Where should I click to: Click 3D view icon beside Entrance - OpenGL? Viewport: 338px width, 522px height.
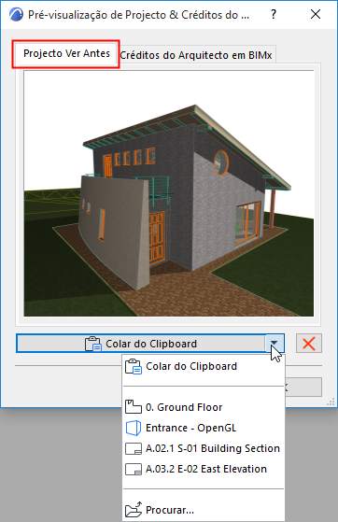[134, 428]
